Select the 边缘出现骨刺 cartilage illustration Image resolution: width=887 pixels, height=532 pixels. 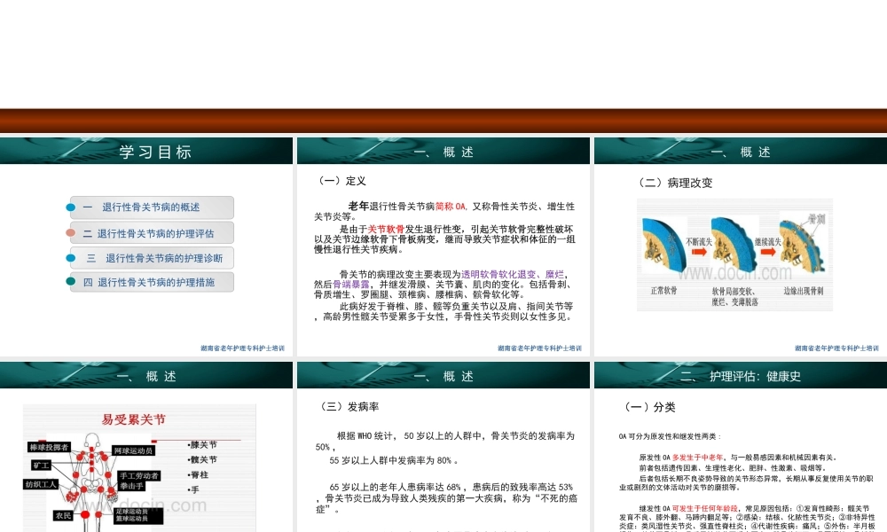pyautogui.click(x=802, y=246)
